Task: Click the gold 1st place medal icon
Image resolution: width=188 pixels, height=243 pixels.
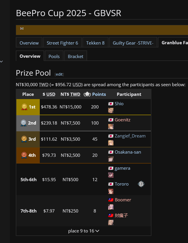Action: point(24,107)
